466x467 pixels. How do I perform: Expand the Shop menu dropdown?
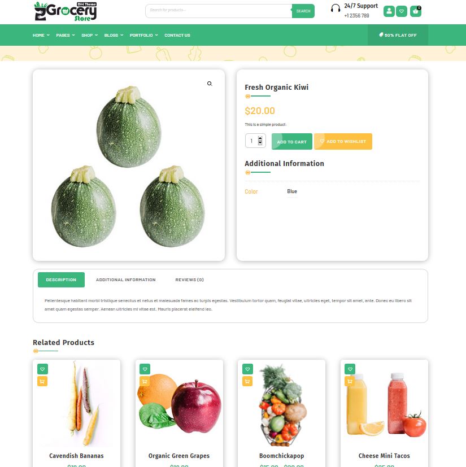pyautogui.click(x=90, y=35)
